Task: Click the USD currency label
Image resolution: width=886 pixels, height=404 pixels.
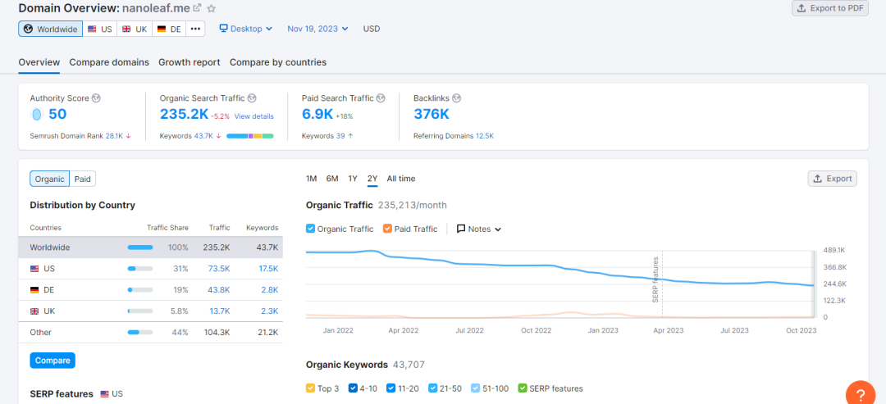Action: click(x=372, y=29)
